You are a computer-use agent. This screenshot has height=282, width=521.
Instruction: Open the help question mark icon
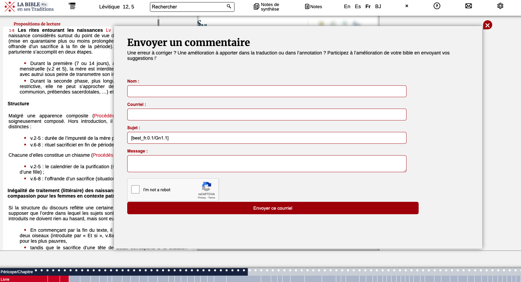point(437,6)
